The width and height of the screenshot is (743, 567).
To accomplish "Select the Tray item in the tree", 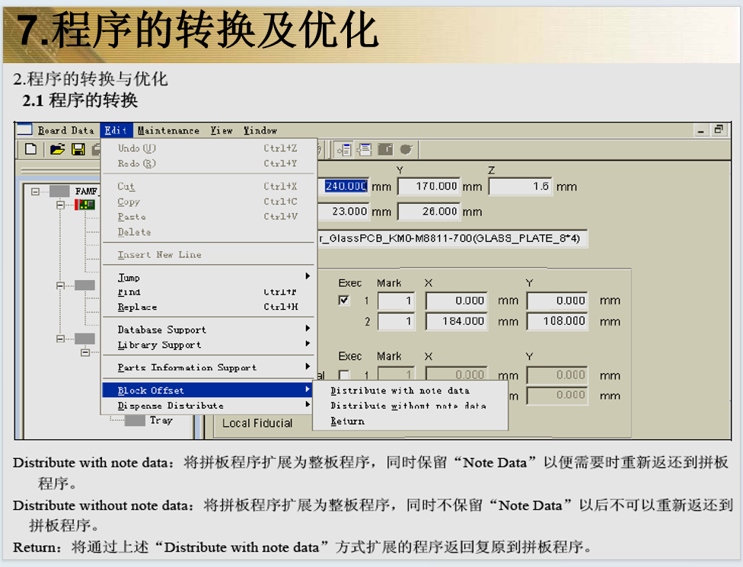I will [161, 420].
